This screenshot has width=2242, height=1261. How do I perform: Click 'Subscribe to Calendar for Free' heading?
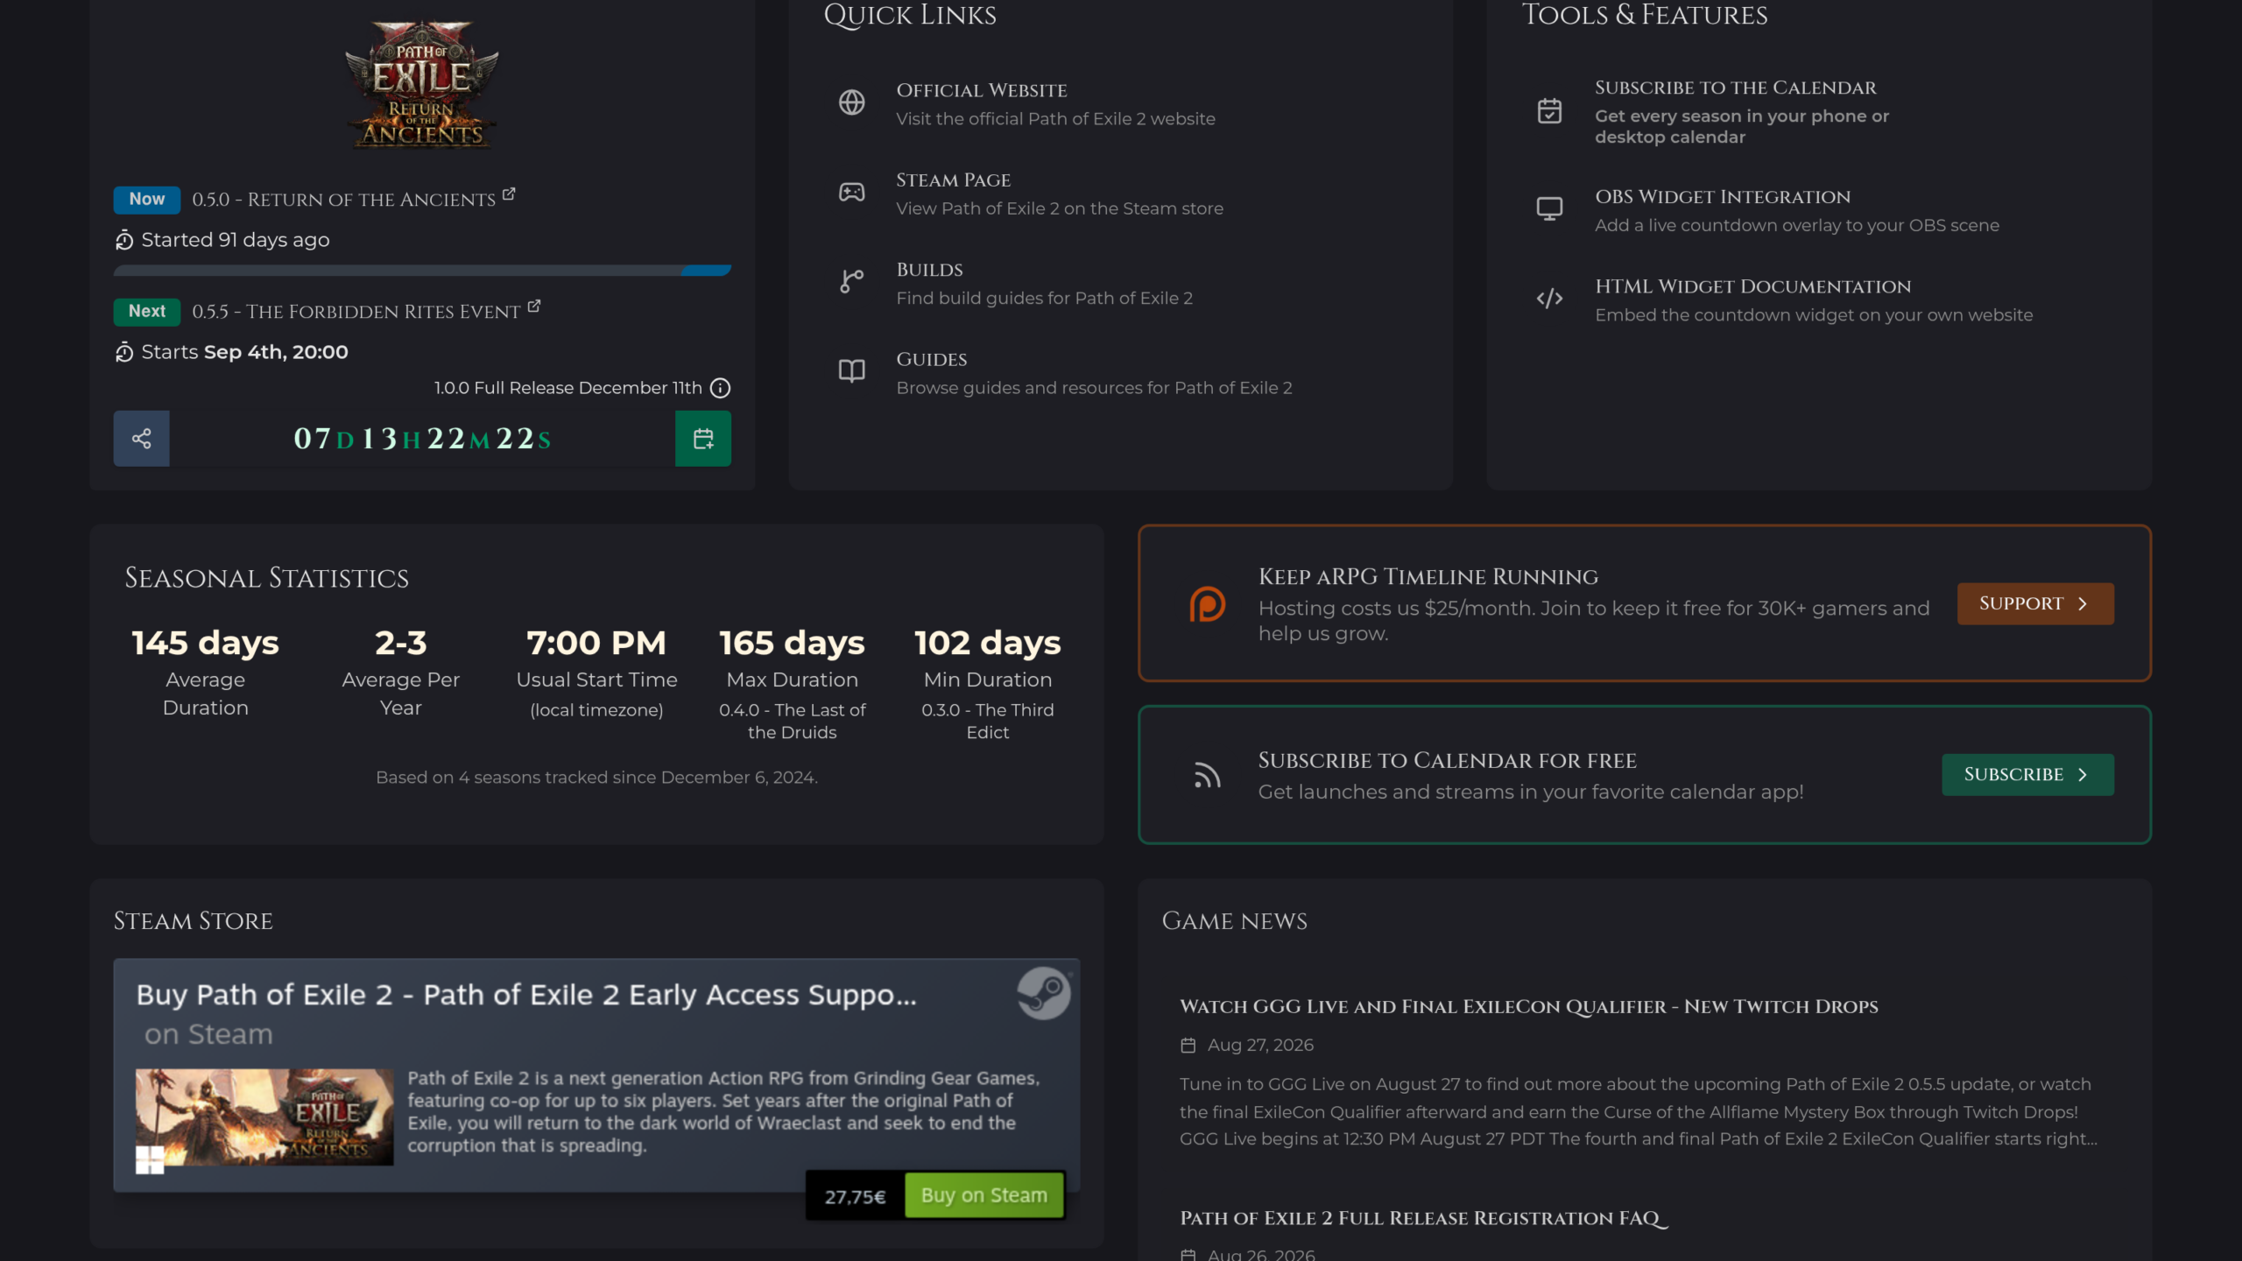click(x=1448, y=760)
